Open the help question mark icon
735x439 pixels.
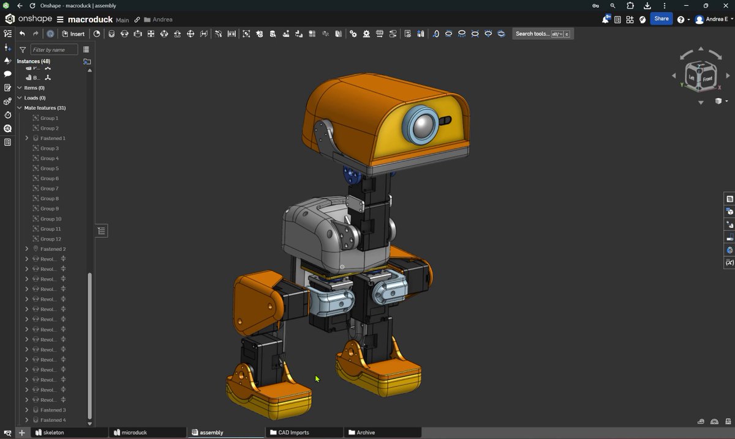[x=680, y=20]
